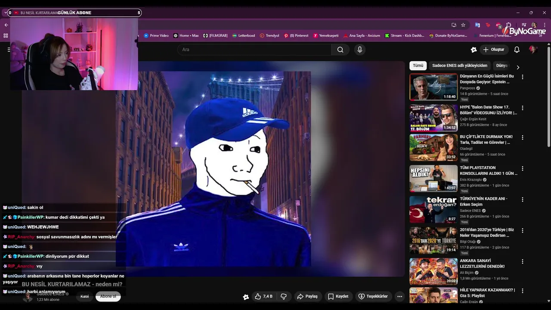
Task: Open the YouTube notifications bell
Action: tap(517, 50)
